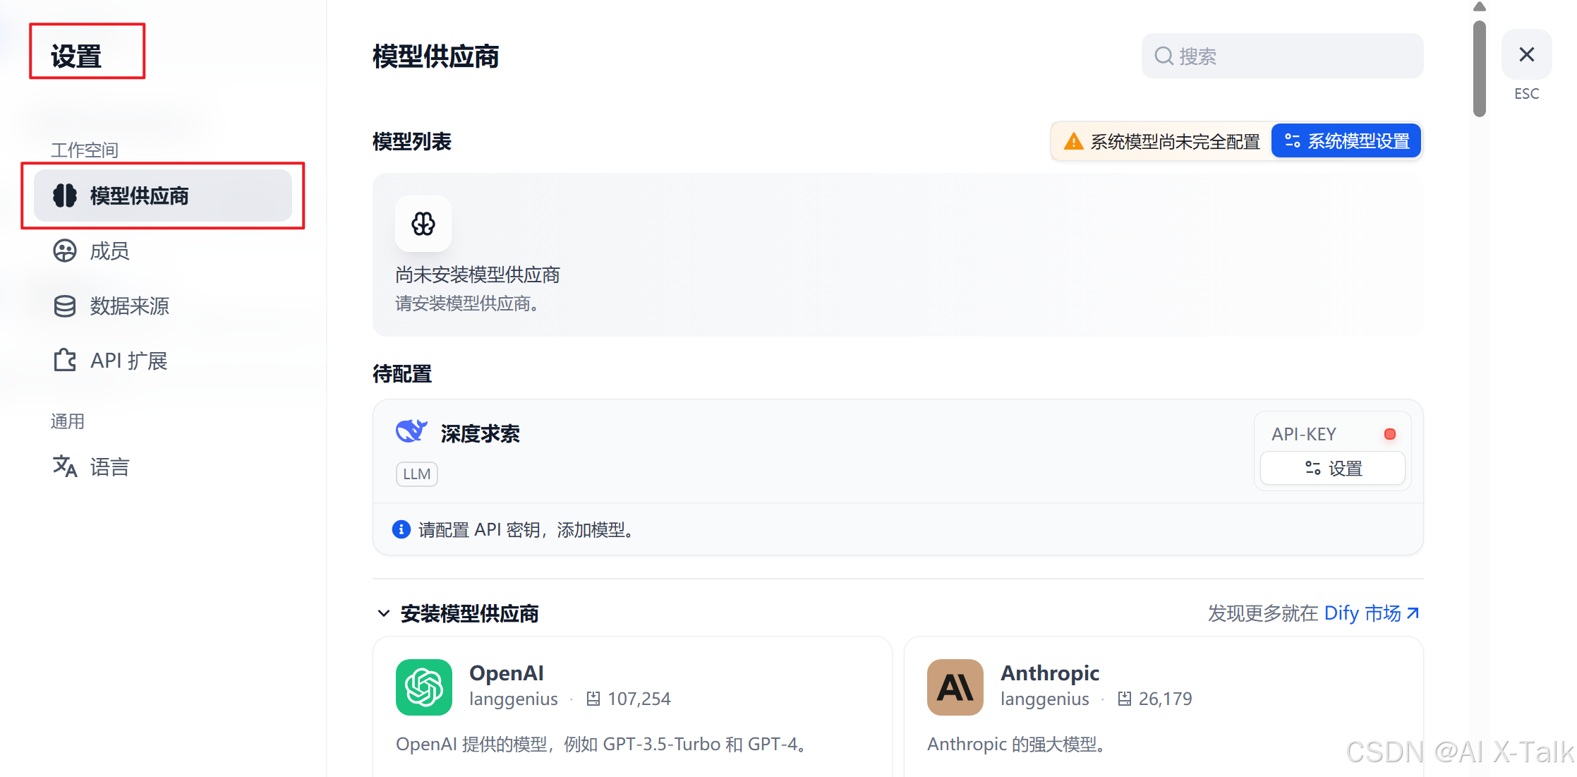This screenshot has height=777, width=1577.
Task: Open the 语言 settings page
Action: [109, 466]
